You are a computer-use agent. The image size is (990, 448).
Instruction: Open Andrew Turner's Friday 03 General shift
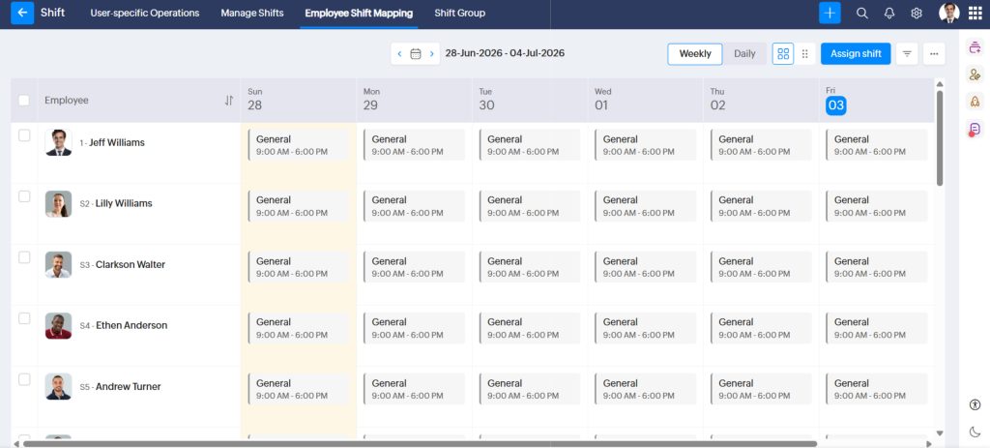(876, 389)
